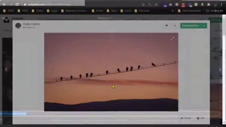Open the camera extension icon
Screen dimensions: 226x127
click(x=171, y=5)
